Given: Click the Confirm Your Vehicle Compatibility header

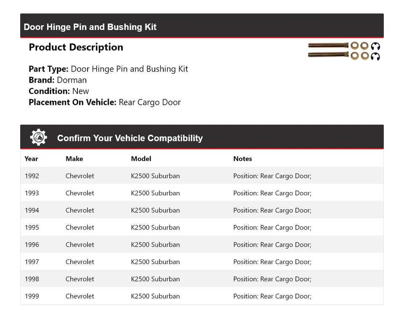Looking at the screenshot, I should point(130,138).
